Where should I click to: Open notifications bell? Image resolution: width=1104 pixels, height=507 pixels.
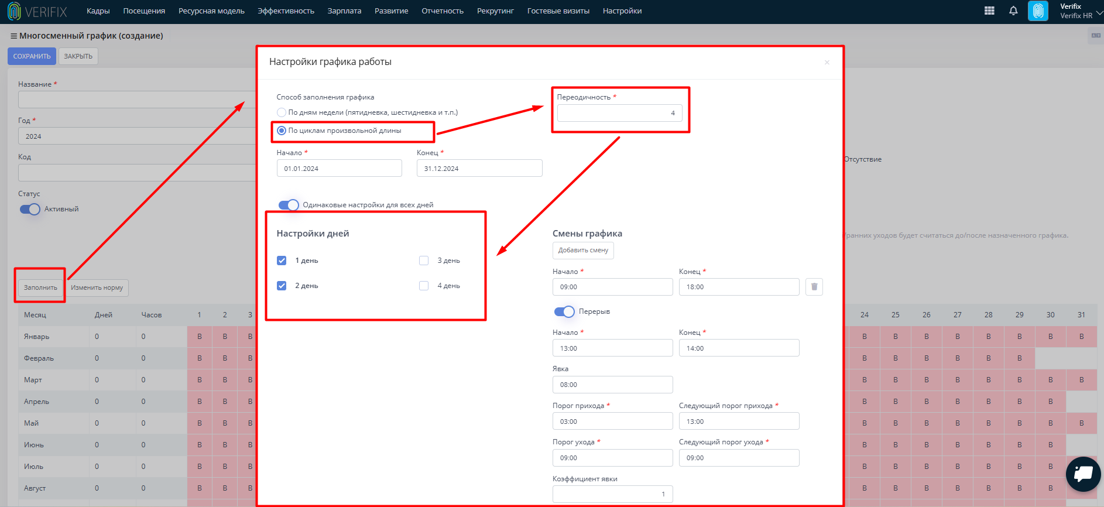click(1013, 11)
